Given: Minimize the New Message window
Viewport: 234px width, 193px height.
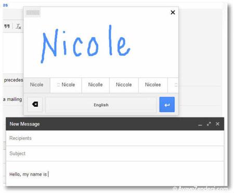Looking at the screenshot, I should click(200, 124).
